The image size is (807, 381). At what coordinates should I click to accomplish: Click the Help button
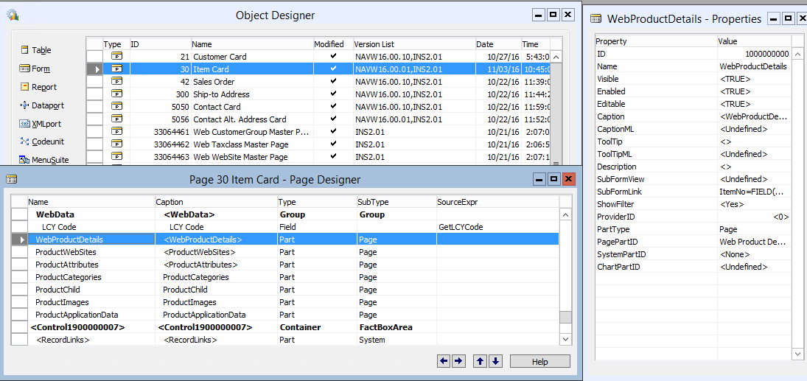(x=539, y=361)
